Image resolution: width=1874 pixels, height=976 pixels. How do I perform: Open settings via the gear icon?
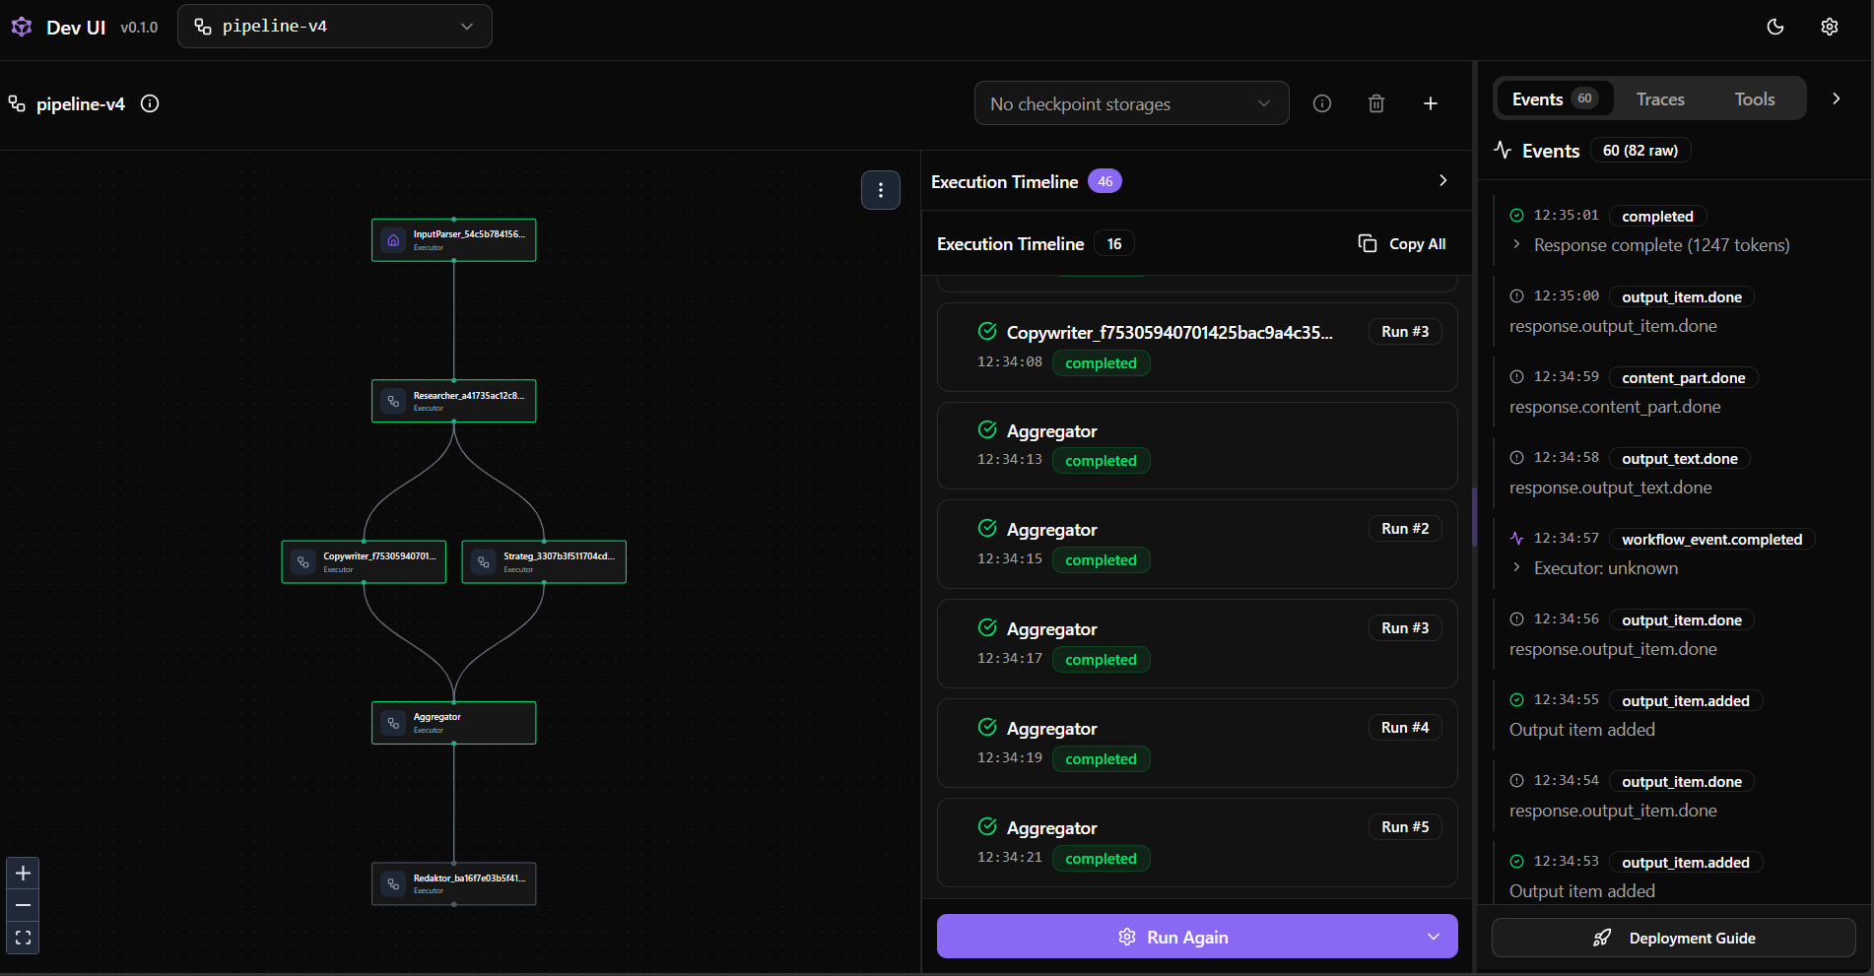click(x=1830, y=27)
